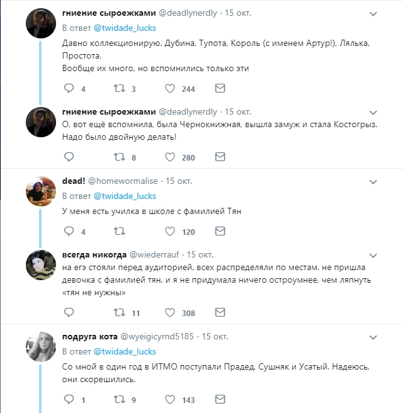This screenshot has height=413, width=403.
Task: Reply to the подруга кота tweet
Action: point(69,399)
